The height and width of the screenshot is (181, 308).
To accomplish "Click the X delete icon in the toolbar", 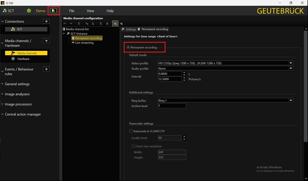I will [x=107, y=24].
